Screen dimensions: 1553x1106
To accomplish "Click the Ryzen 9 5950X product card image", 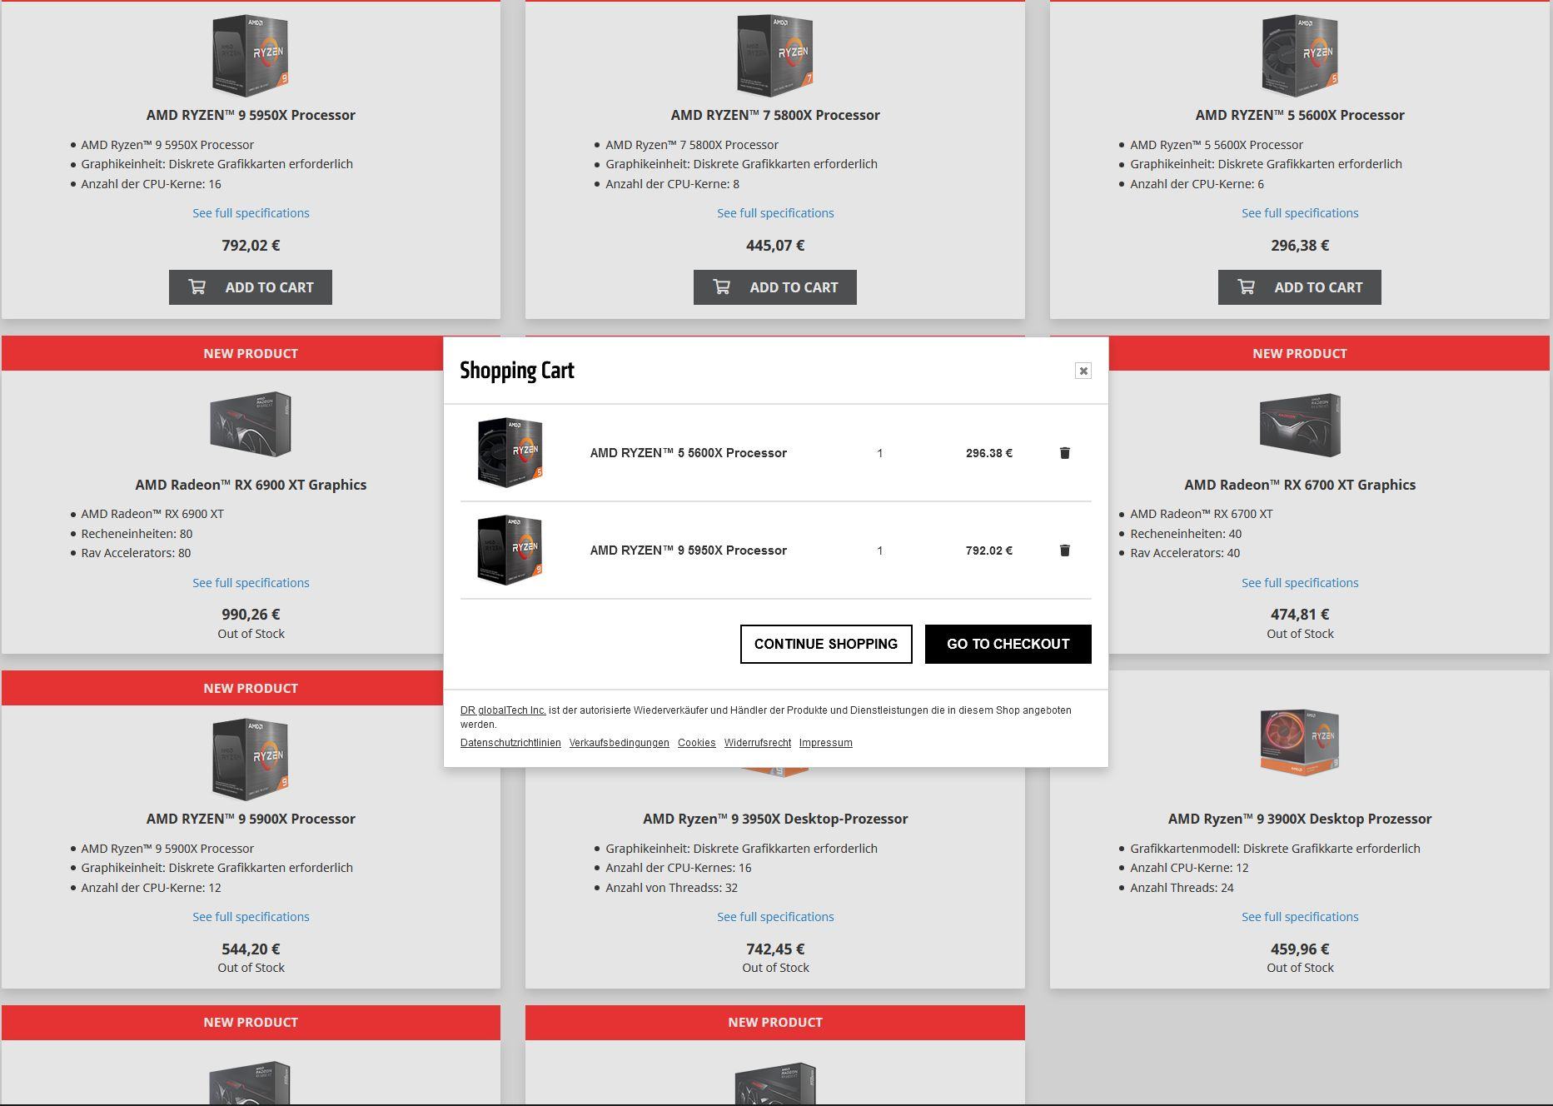I will pos(251,55).
